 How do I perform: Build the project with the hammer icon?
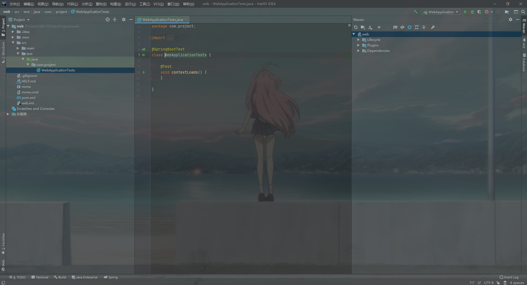(416, 12)
